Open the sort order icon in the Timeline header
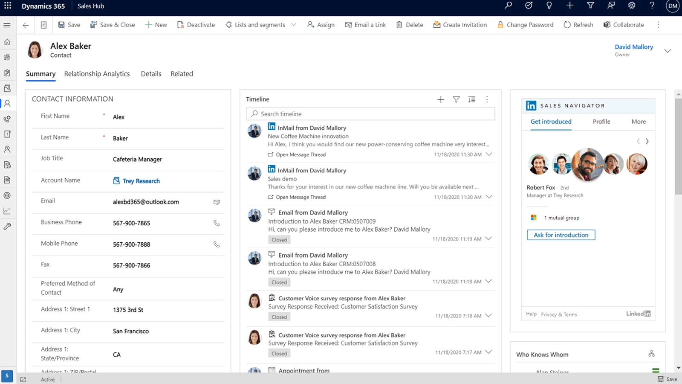This screenshot has height=384, width=682. [x=471, y=99]
